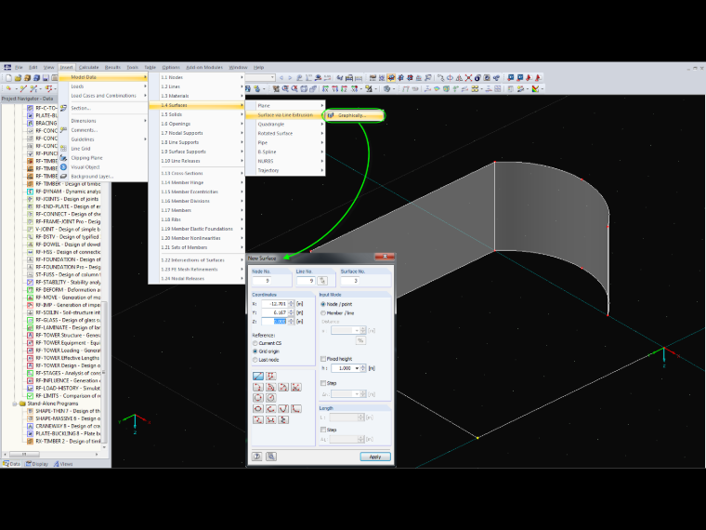
Task: Click the pick line icon beside Line No.
Action: point(322,281)
